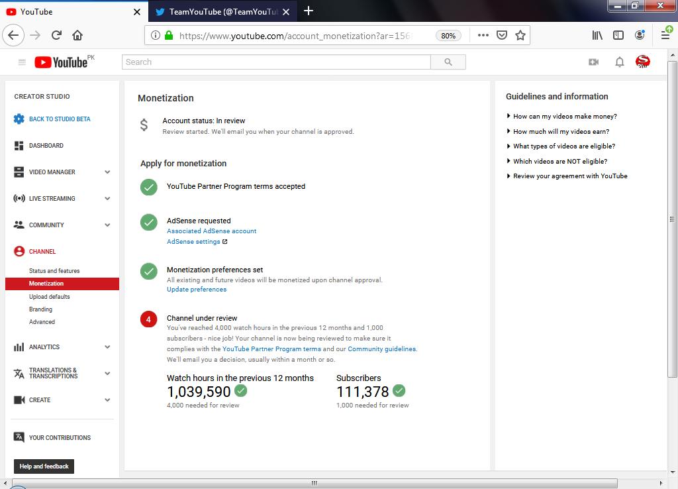This screenshot has height=489, width=678.
Task: Open YouTube guide hamburger menu
Action: pyautogui.click(x=22, y=62)
